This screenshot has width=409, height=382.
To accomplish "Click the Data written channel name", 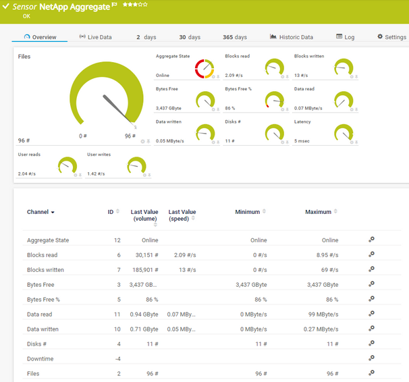I will pos(43,329).
